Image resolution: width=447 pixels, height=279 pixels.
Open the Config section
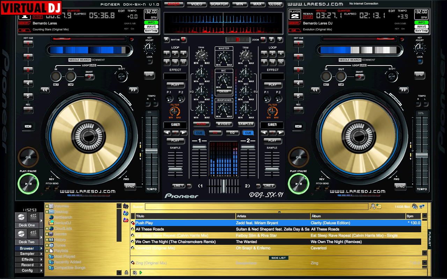(27, 271)
